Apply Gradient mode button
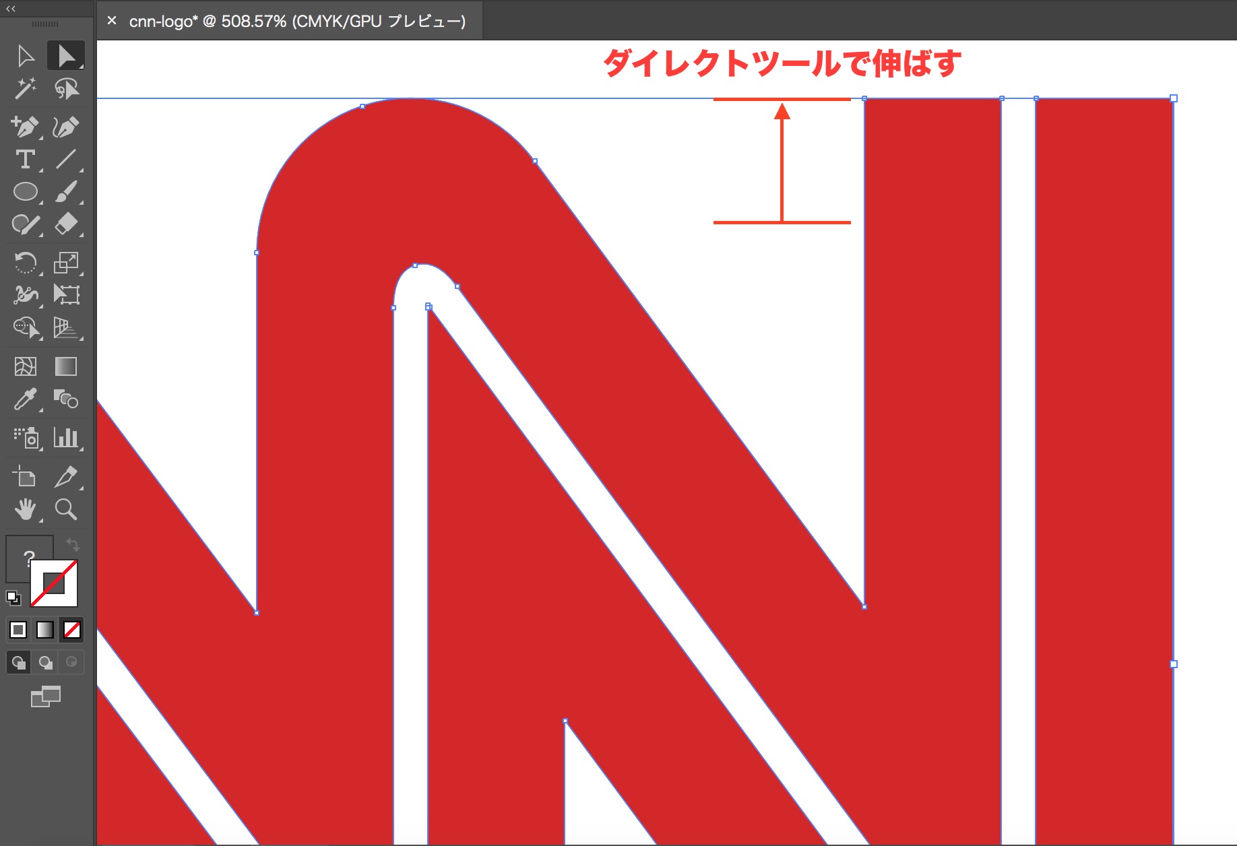This screenshot has width=1237, height=846. click(x=45, y=630)
